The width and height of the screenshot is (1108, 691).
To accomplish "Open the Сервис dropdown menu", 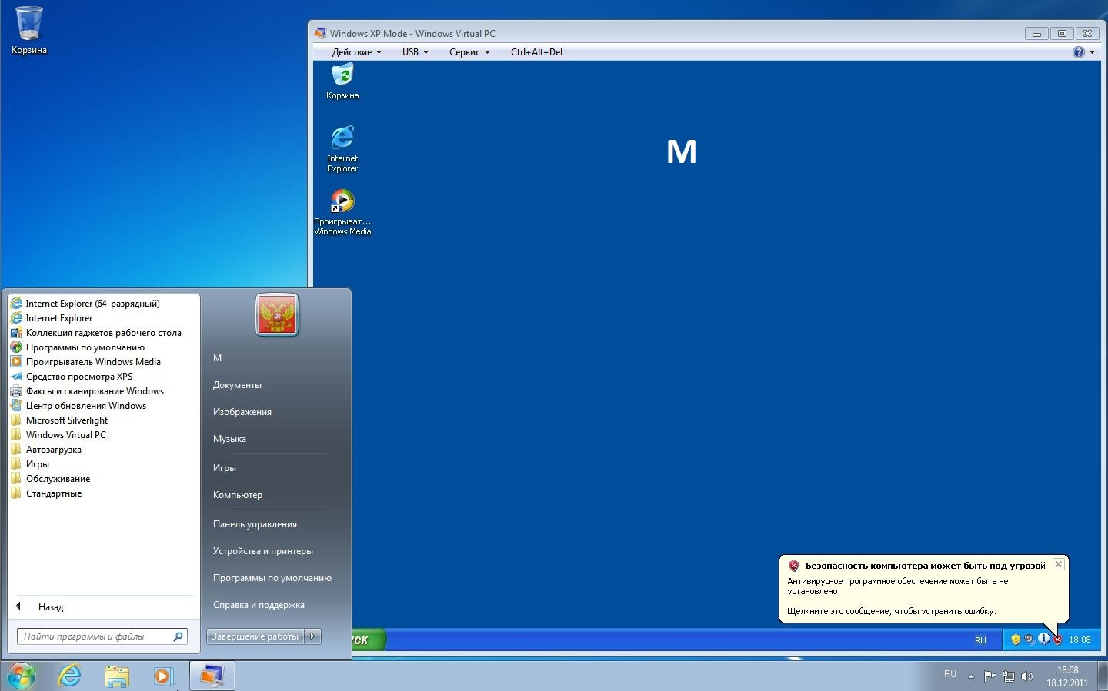I will click(x=470, y=52).
